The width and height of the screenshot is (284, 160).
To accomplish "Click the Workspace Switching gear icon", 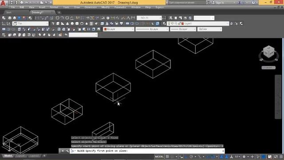I will [x=244, y=157].
